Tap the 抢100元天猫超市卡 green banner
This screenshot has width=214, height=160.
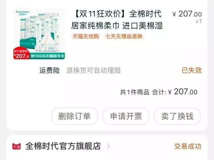coord(47,56)
